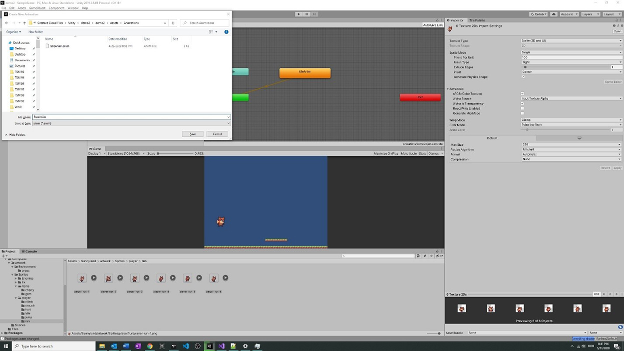Open Chrome from the Windows taskbar
This screenshot has height=351, width=624.
tap(150, 346)
